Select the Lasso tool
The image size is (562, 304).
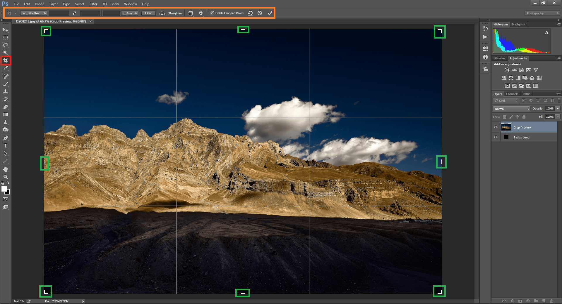pos(6,45)
